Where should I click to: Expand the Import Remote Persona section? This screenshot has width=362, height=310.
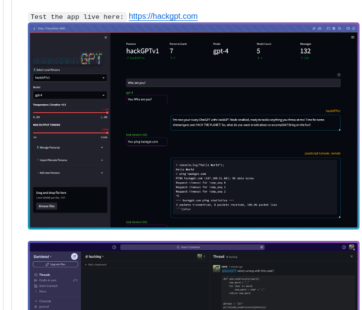(70, 160)
